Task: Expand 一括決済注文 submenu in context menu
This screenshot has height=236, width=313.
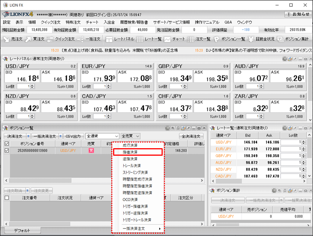Action: [x=138, y=228]
